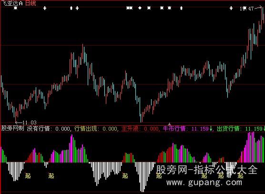Click the magenta 牛市行情: 11.159 readout
Viewport: 265px width, 194px height.
pos(187,129)
